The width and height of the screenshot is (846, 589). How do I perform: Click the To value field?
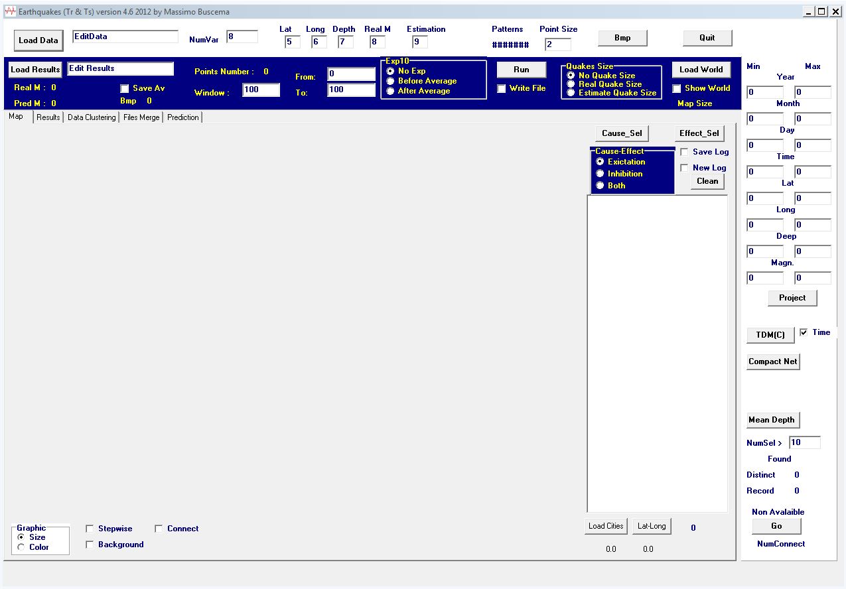click(352, 90)
